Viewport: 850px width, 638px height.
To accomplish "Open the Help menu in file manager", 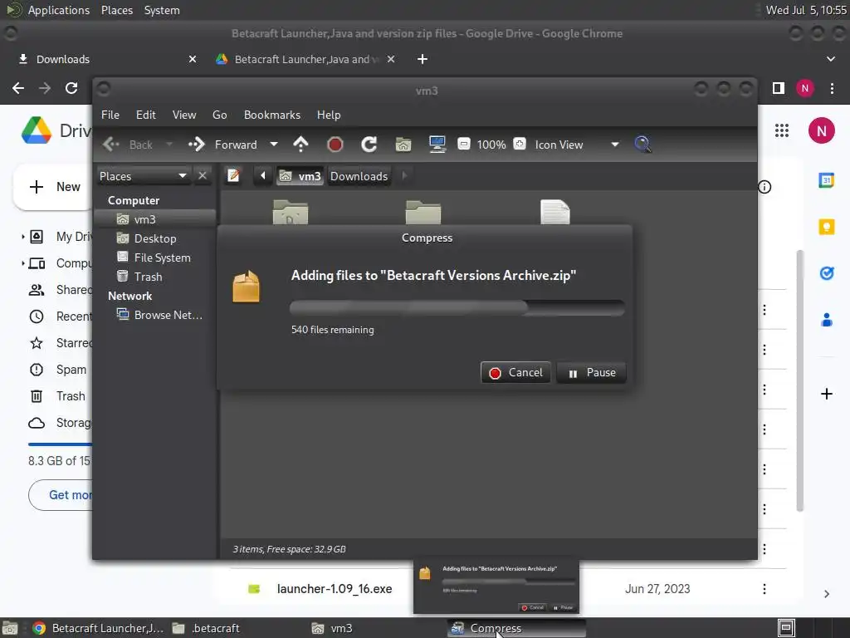I will (329, 115).
